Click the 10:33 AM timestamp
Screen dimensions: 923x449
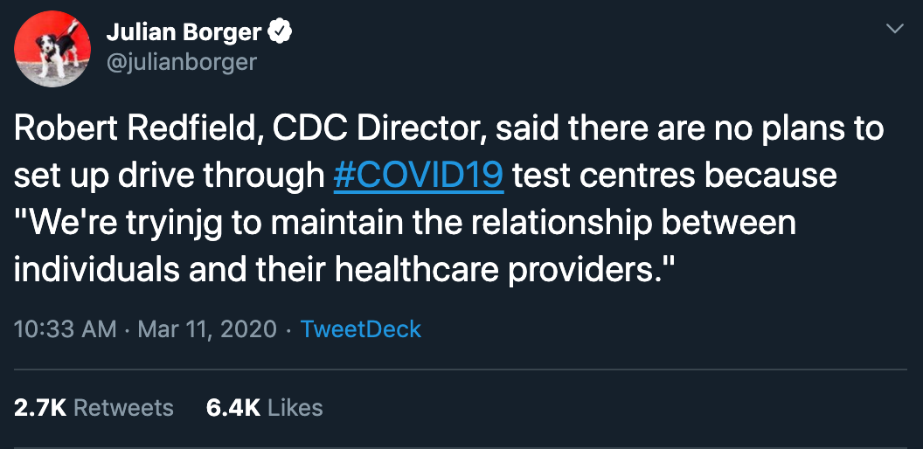click(66, 329)
